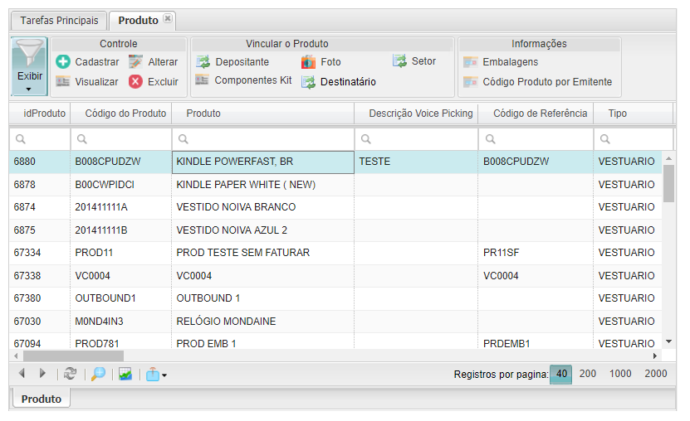
Task: Focus the idProduto filter field
Action: pyautogui.click(x=40, y=139)
